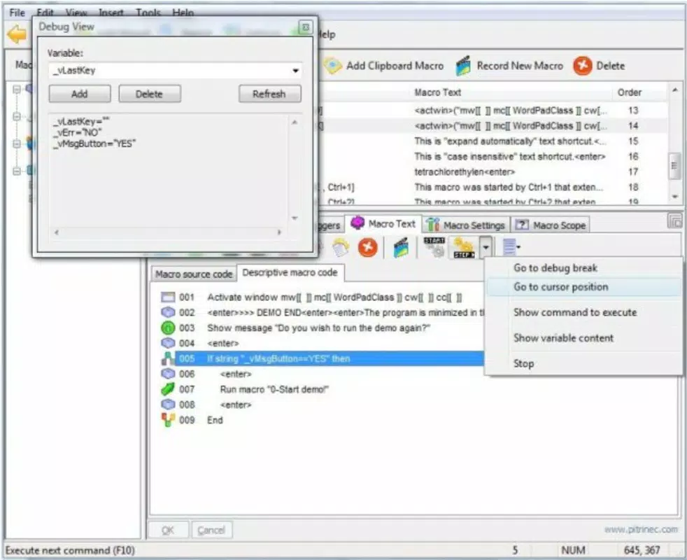687x560 pixels.
Task: Click the Order column header
Action: tap(630, 92)
